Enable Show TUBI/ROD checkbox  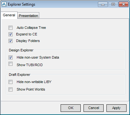[x=10, y=64]
